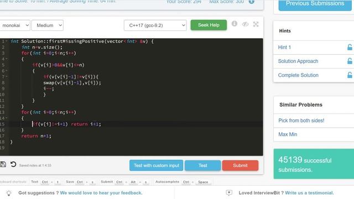The height and width of the screenshot is (199, 354).
Task: Click the Seek Help button
Action: [x=209, y=25]
